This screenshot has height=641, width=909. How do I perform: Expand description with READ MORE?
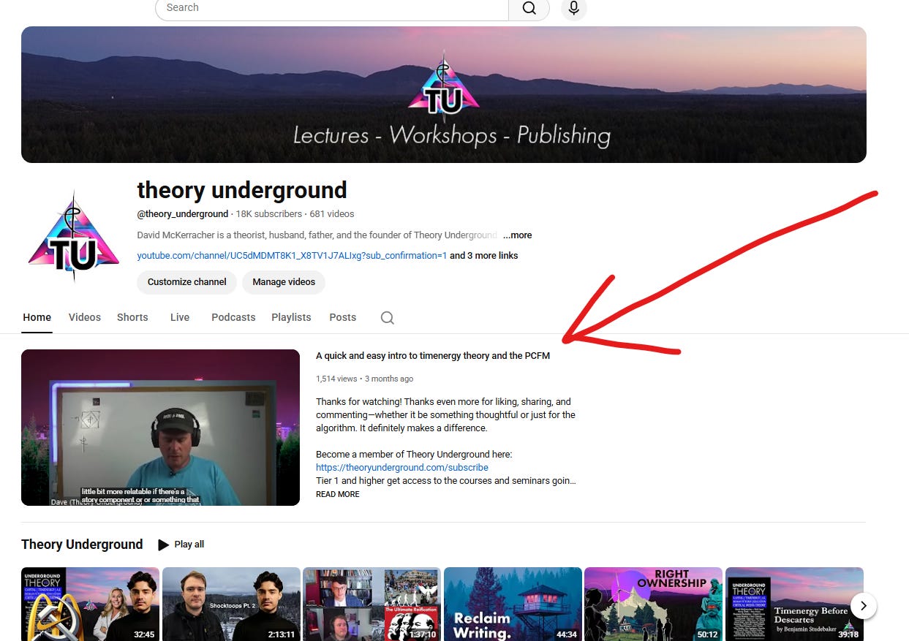click(338, 494)
